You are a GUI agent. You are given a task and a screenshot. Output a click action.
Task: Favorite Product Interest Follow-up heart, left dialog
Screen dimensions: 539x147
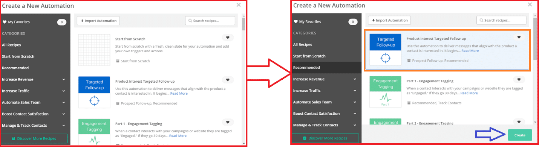pos(228,80)
